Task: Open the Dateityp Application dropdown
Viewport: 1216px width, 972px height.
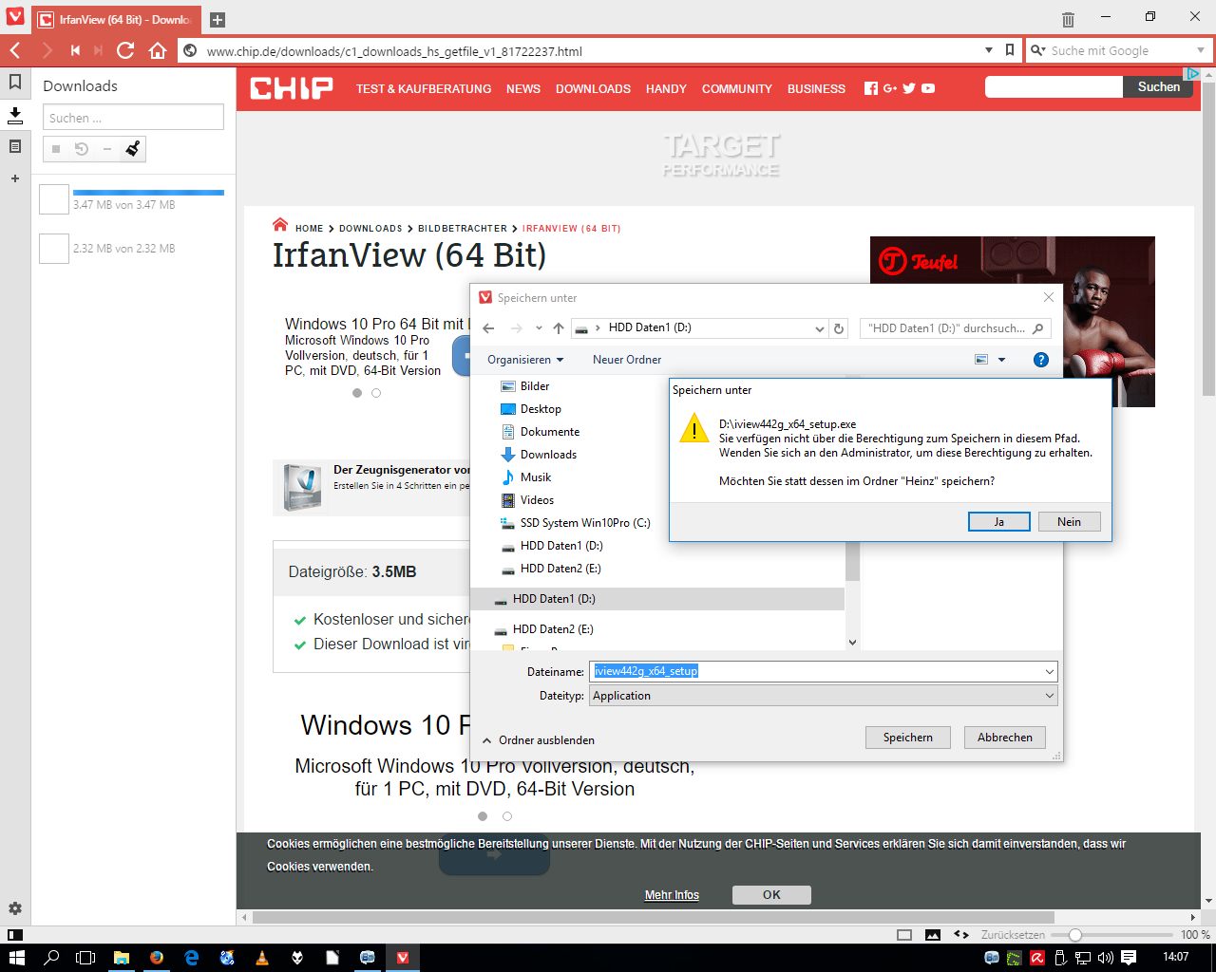Action: pyautogui.click(x=823, y=696)
